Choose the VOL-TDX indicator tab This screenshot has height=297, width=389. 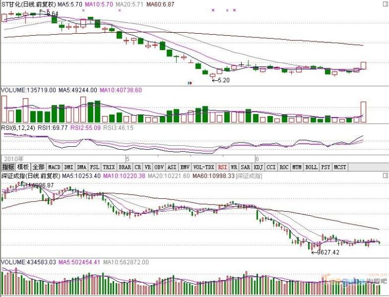point(204,167)
